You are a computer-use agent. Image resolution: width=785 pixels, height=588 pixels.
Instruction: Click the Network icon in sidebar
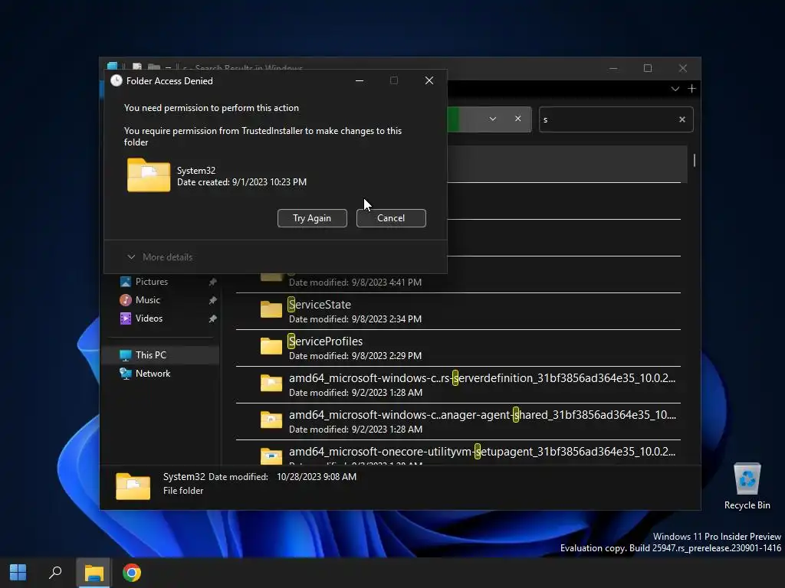[x=126, y=374]
